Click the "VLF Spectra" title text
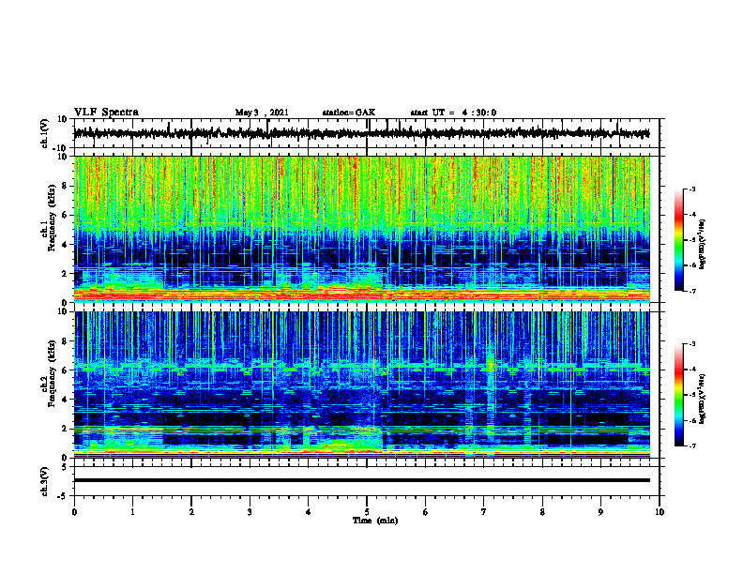This screenshot has width=743, height=574. tap(106, 113)
